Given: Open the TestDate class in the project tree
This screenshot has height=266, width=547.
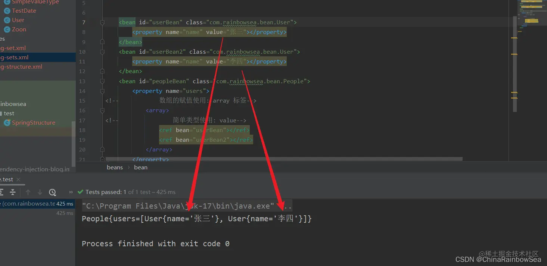Looking at the screenshot, I should [24, 11].
